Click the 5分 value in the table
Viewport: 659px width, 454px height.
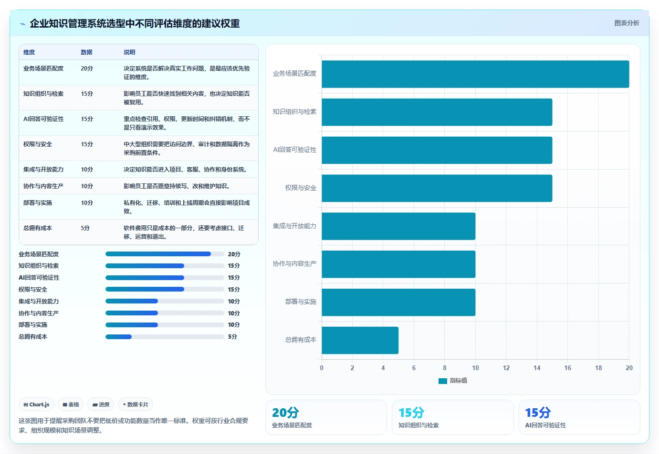coord(85,228)
